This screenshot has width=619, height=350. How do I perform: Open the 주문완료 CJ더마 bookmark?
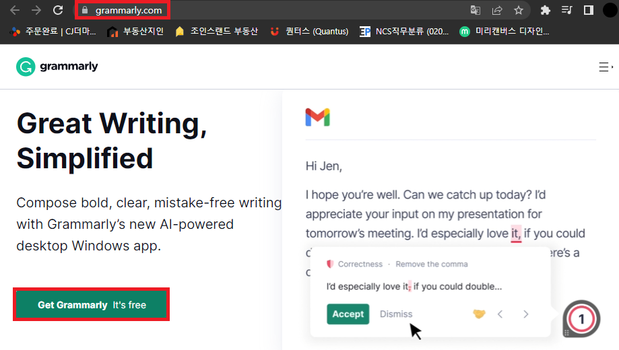pos(53,32)
